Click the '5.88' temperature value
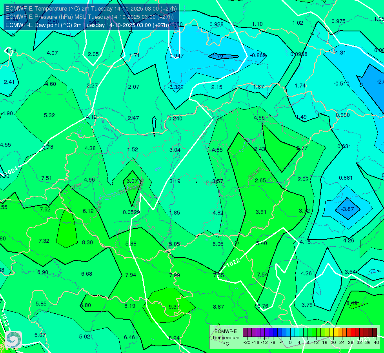Image resolution: width=384 pixels, height=353 pixels. point(131,244)
